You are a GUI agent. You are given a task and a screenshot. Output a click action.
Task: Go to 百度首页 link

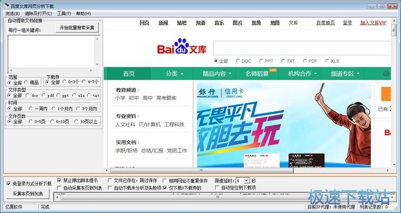tap(326, 23)
